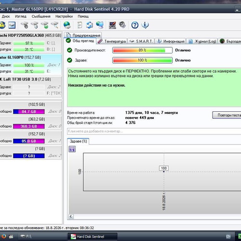Viewport: 241px width, 241px height.
Task: Click the 1375 дни, 10 часа working time value
Action: [x=151, y=113]
